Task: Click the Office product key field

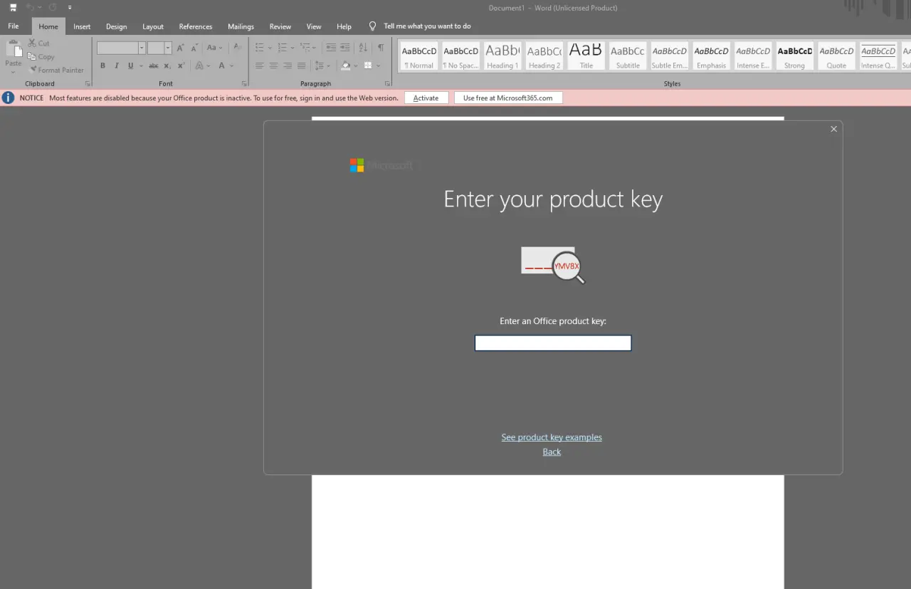Action: pos(553,343)
